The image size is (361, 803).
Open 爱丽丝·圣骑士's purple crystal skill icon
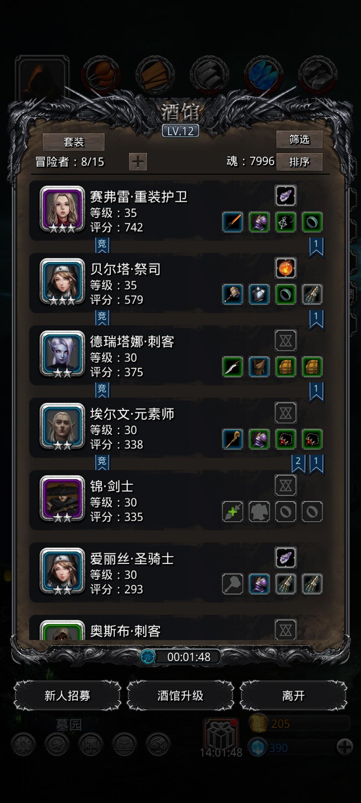[285, 557]
